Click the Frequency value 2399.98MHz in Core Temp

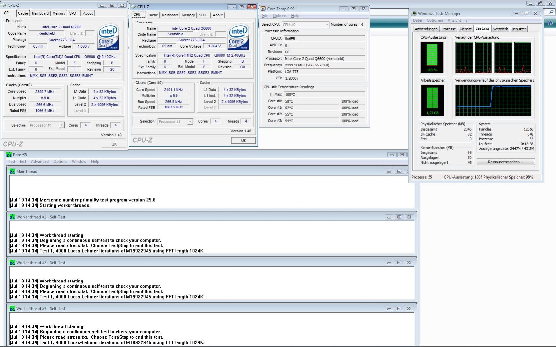(x=324, y=65)
